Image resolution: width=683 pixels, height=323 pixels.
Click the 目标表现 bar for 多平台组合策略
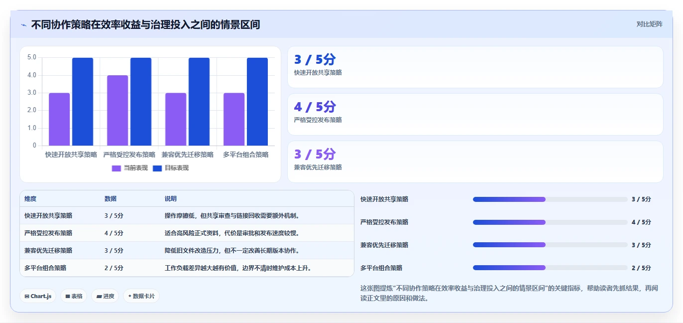[257, 102]
